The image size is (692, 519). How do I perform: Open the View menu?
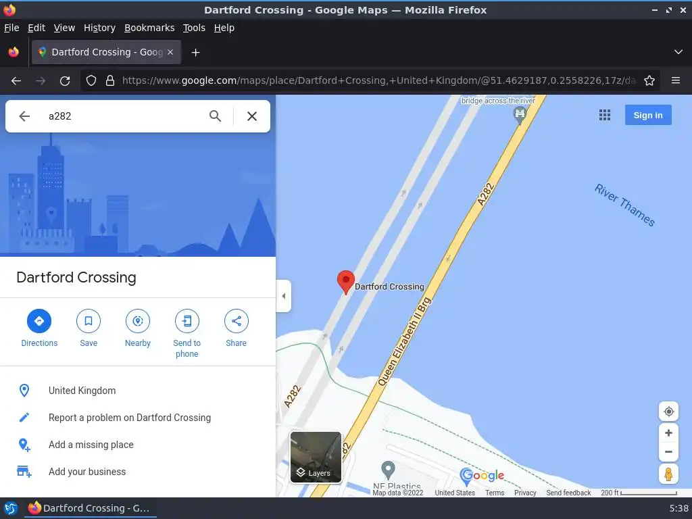coord(64,28)
